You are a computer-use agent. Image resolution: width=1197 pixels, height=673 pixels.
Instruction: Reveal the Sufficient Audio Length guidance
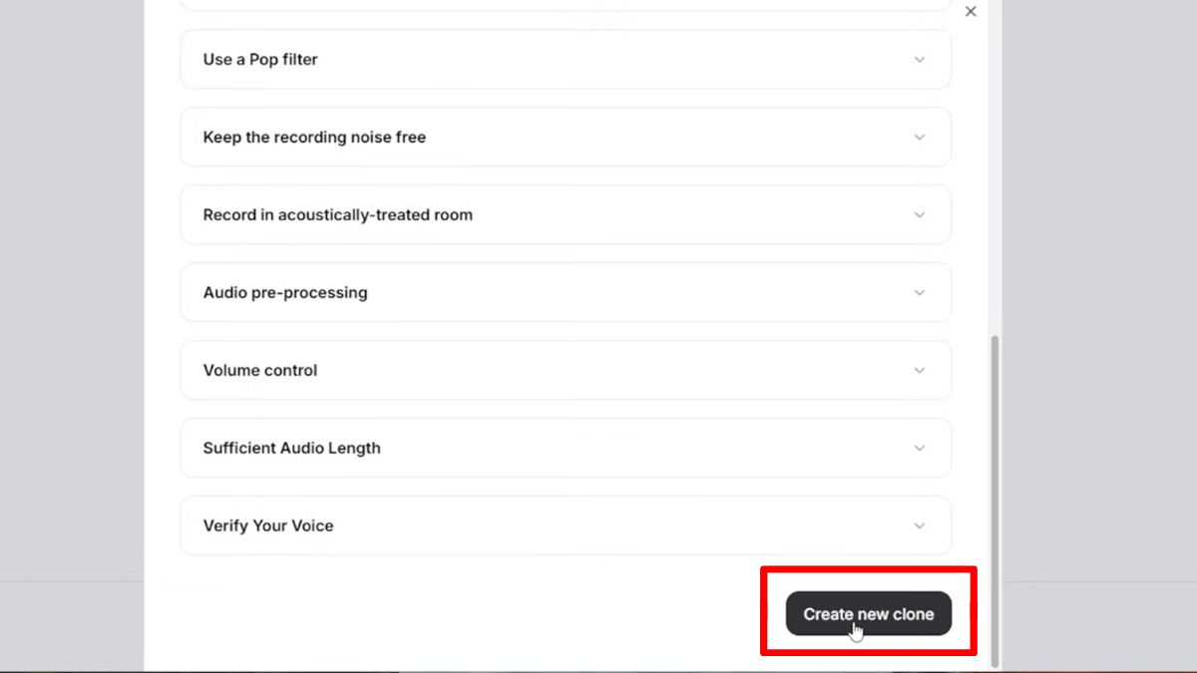click(291, 449)
